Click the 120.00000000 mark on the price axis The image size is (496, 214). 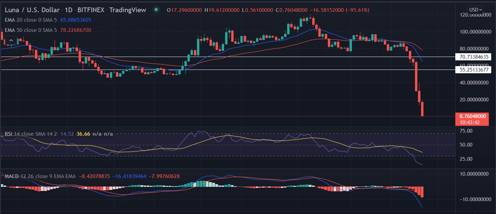(474, 15)
